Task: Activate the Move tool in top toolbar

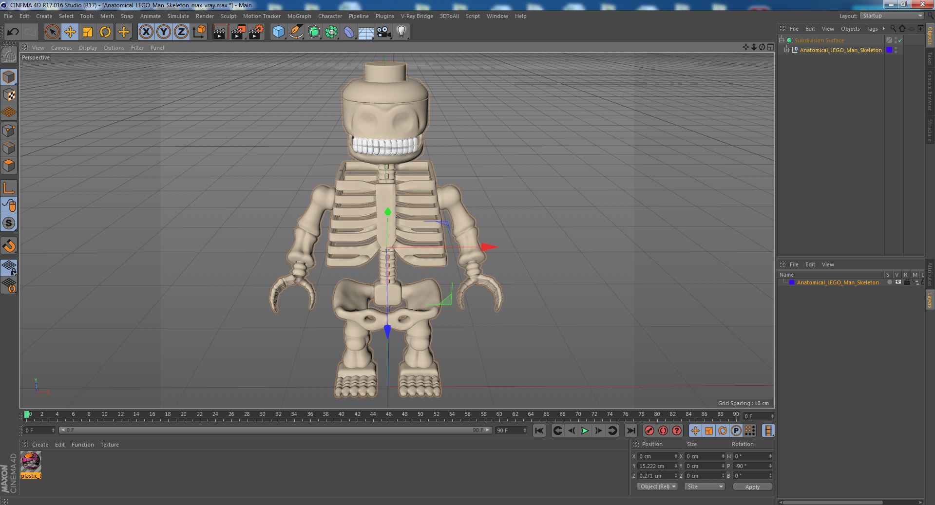Action: (70, 32)
